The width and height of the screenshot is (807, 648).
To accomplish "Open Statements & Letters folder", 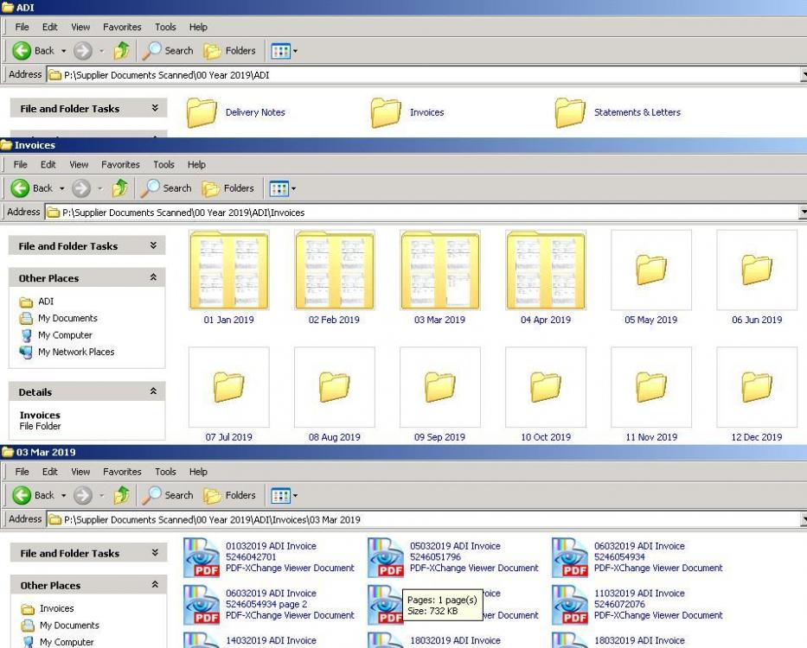I will click(x=618, y=112).
